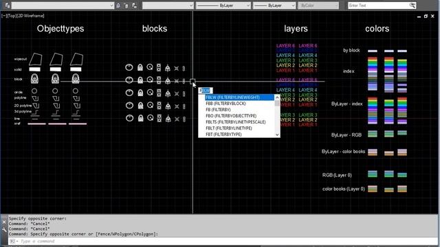
Task: Minimize the drawing window
Action: 419,16
